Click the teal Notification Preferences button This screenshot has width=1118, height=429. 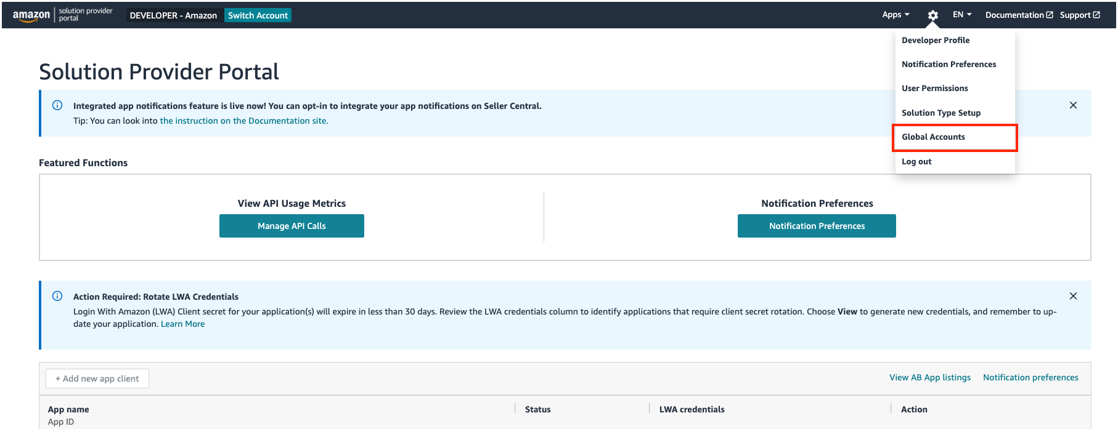coord(817,226)
